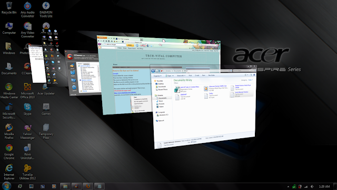Click the CCleaner taskbar button
The image size is (337, 190).
point(76,186)
